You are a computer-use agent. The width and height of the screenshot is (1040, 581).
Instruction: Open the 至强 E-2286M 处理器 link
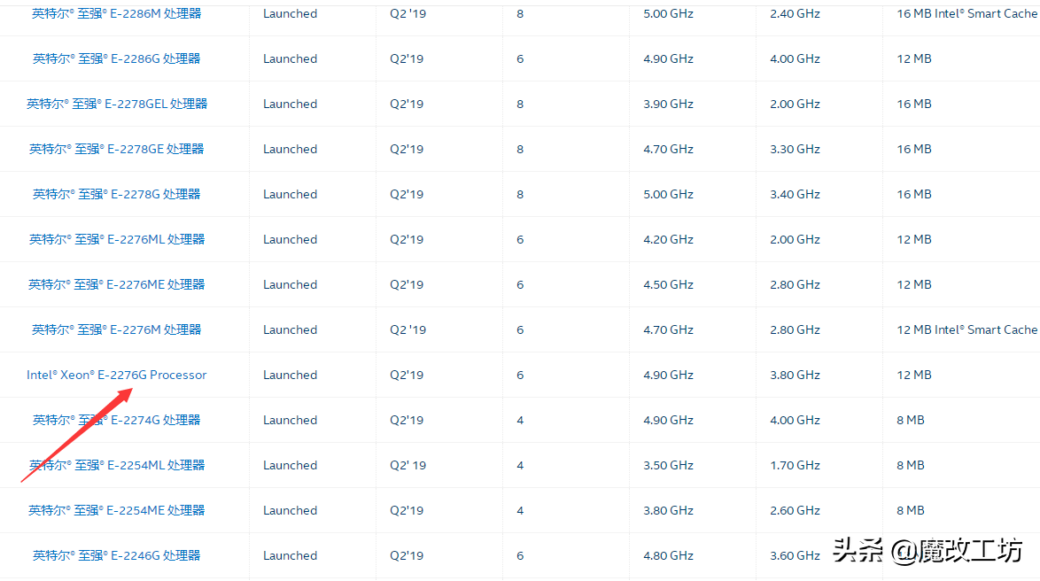117,13
